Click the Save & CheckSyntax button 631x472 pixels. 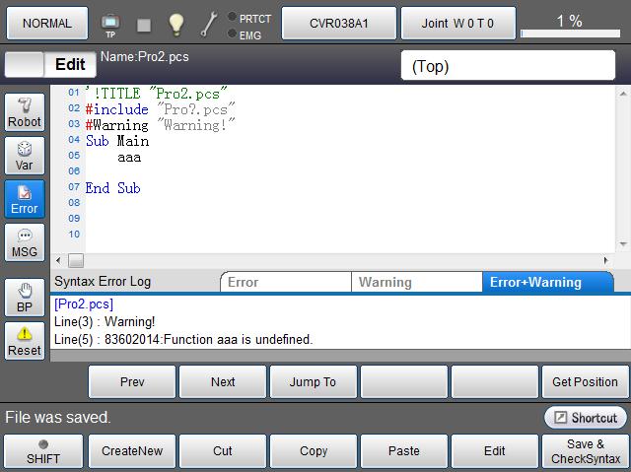click(586, 451)
